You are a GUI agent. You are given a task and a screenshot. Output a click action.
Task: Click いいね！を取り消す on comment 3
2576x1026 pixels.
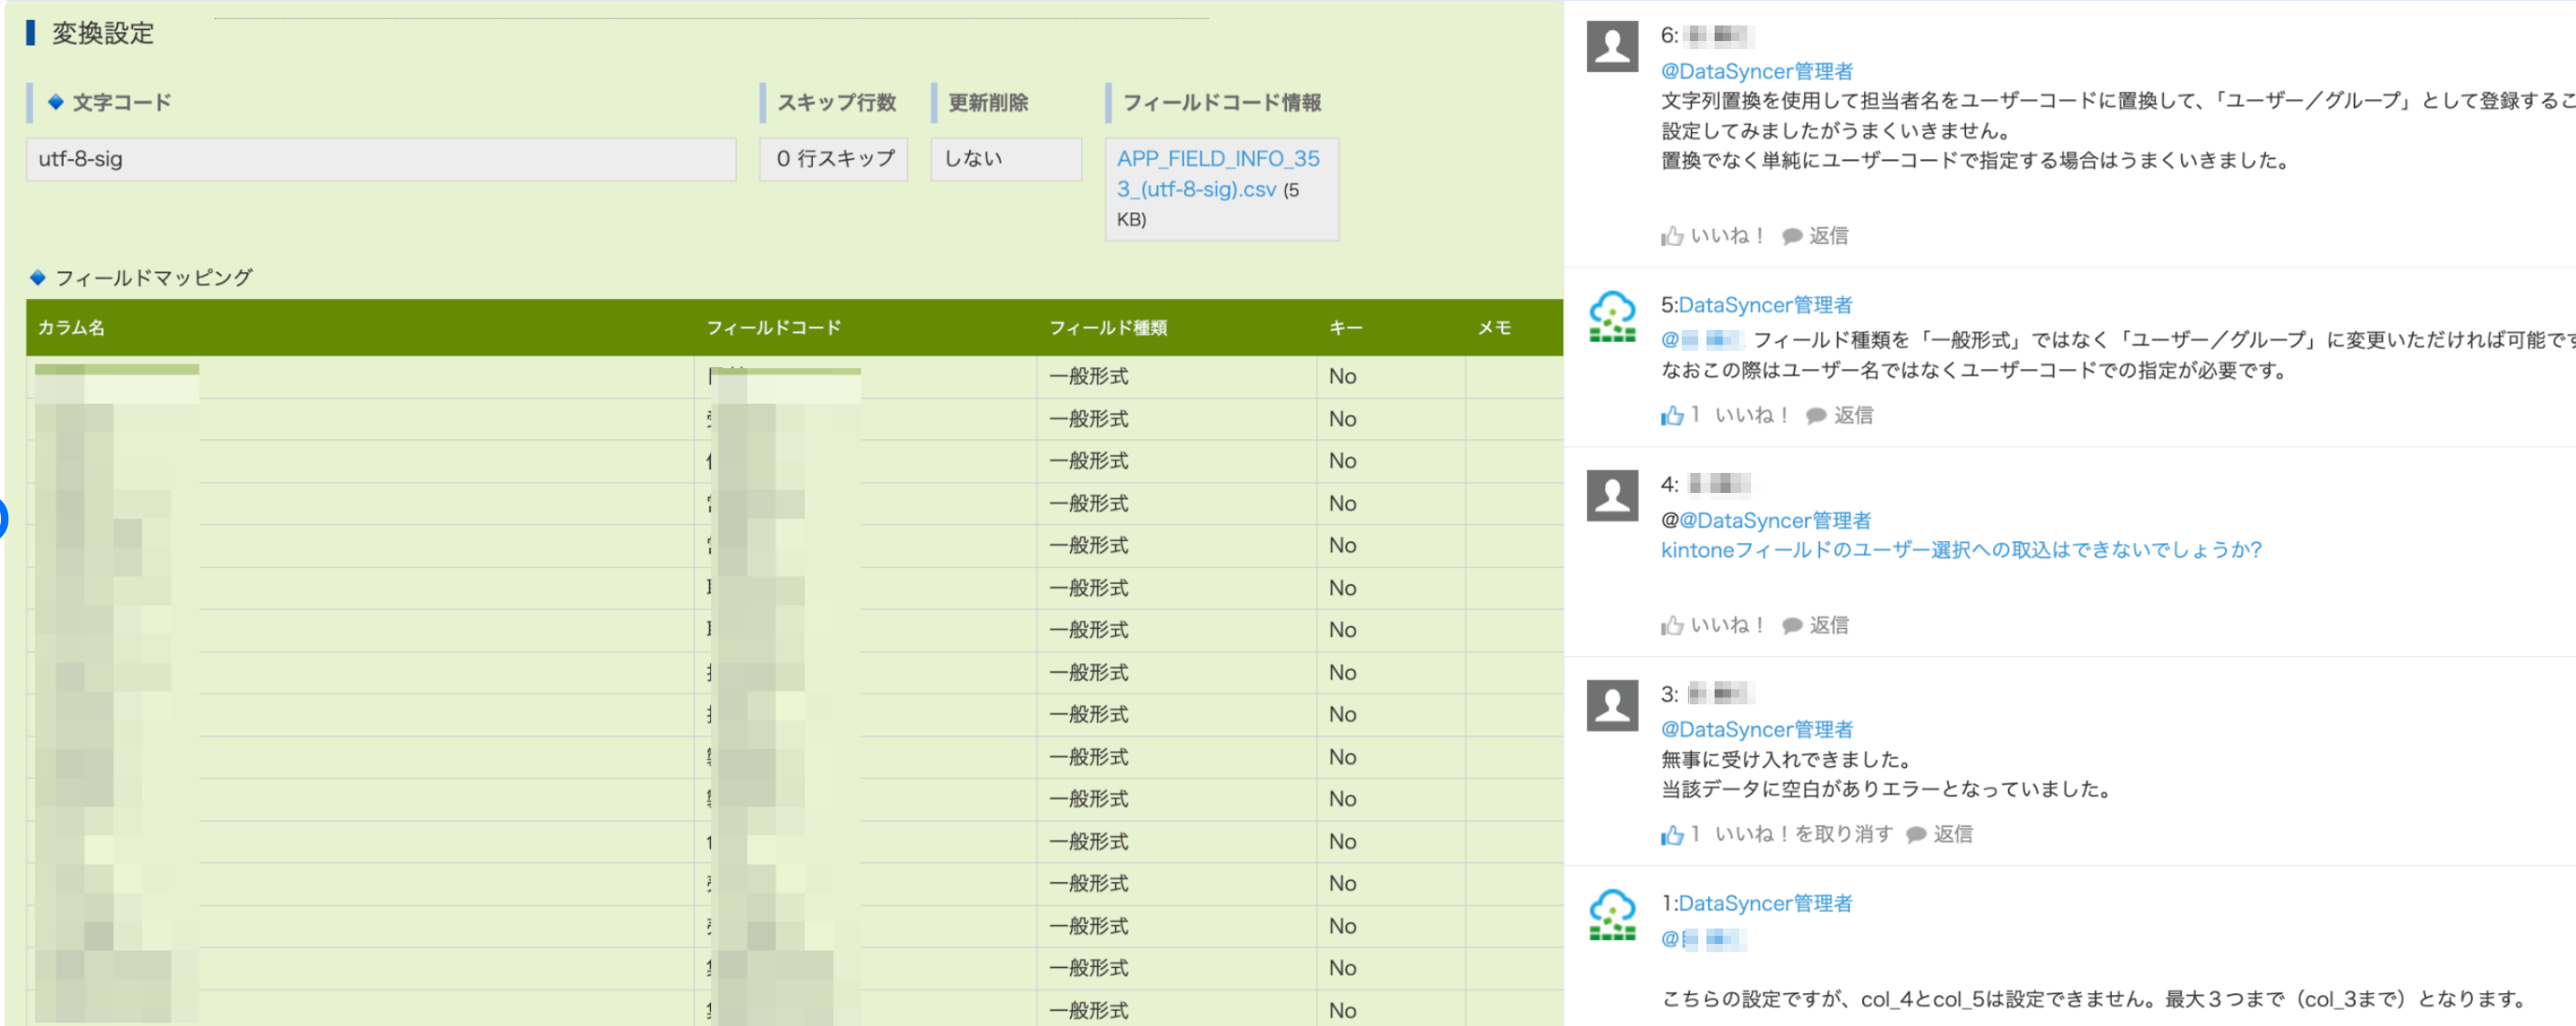(x=1804, y=834)
